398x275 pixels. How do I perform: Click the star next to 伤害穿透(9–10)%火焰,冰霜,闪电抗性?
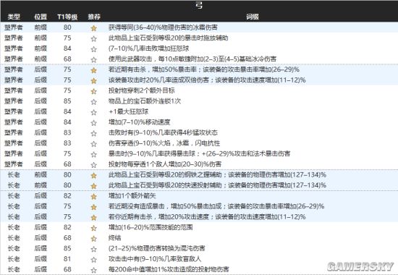point(93,144)
